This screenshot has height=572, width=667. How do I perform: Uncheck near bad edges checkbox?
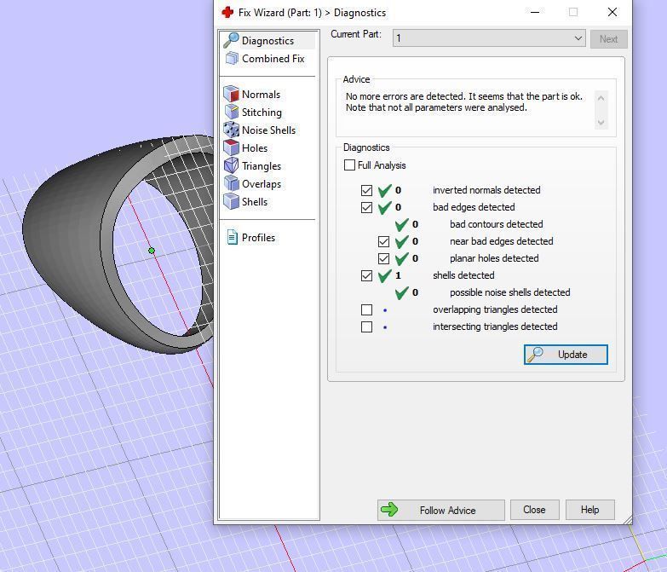click(383, 241)
